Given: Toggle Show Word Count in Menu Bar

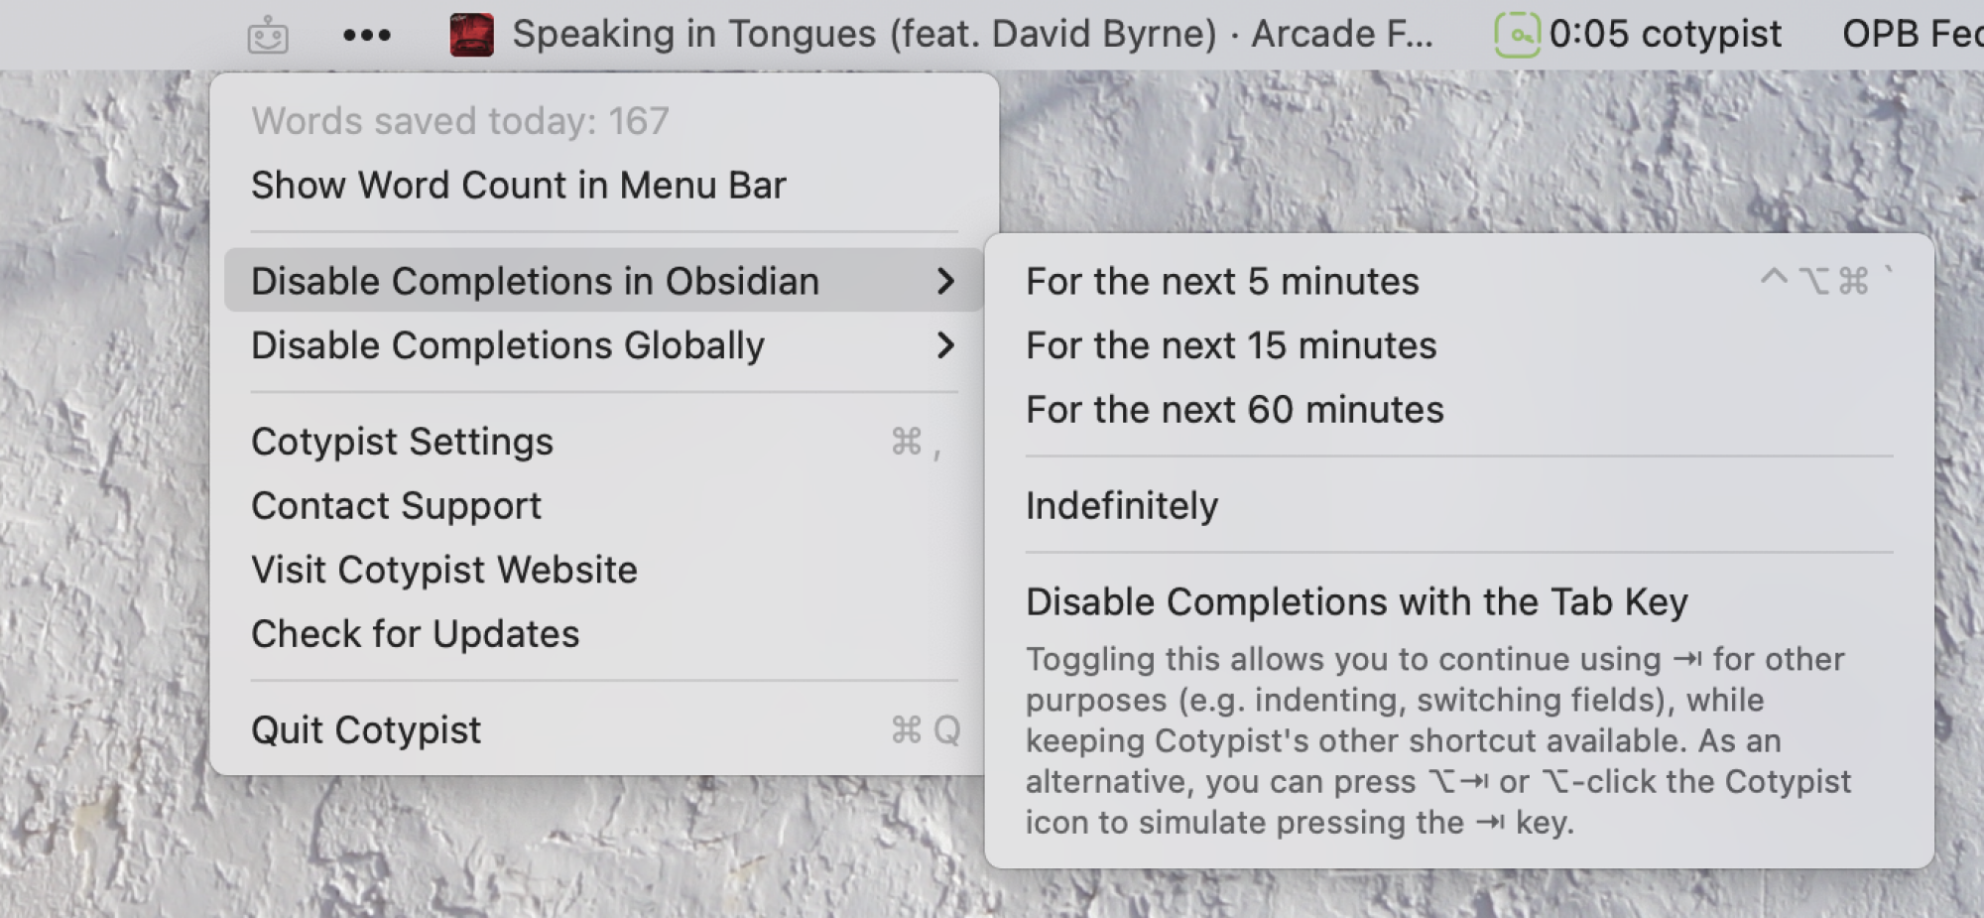Looking at the screenshot, I should [604, 186].
